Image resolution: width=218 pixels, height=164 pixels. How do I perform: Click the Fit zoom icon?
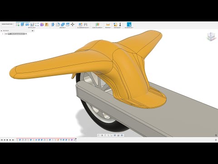[x=111, y=135]
